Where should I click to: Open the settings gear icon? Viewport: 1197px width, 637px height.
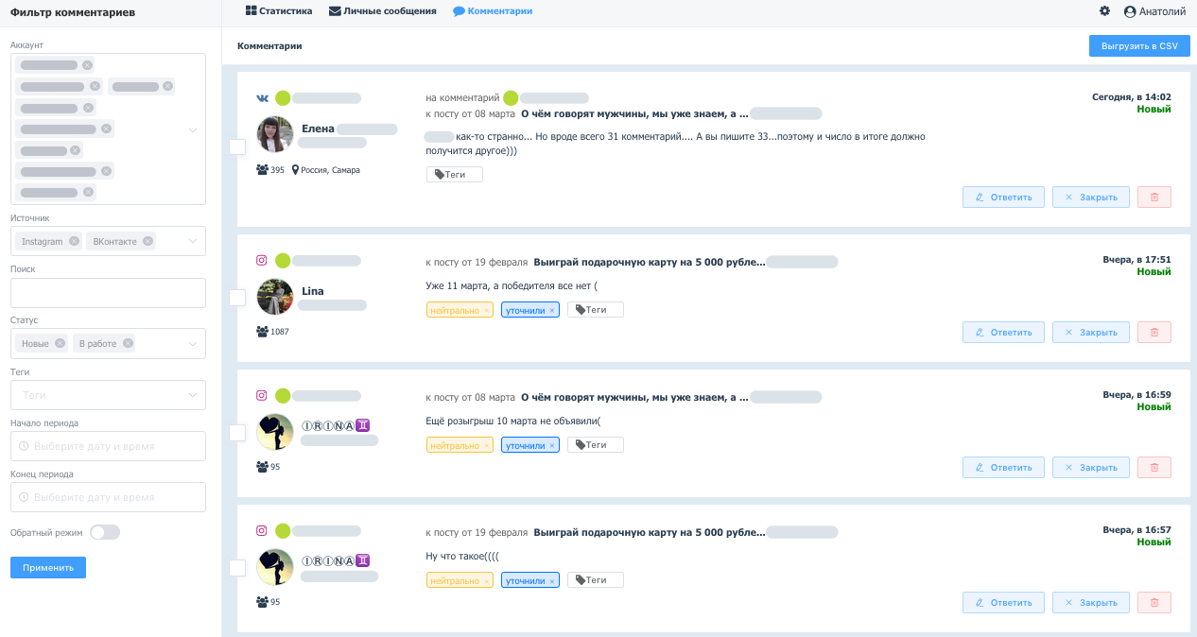point(1104,11)
